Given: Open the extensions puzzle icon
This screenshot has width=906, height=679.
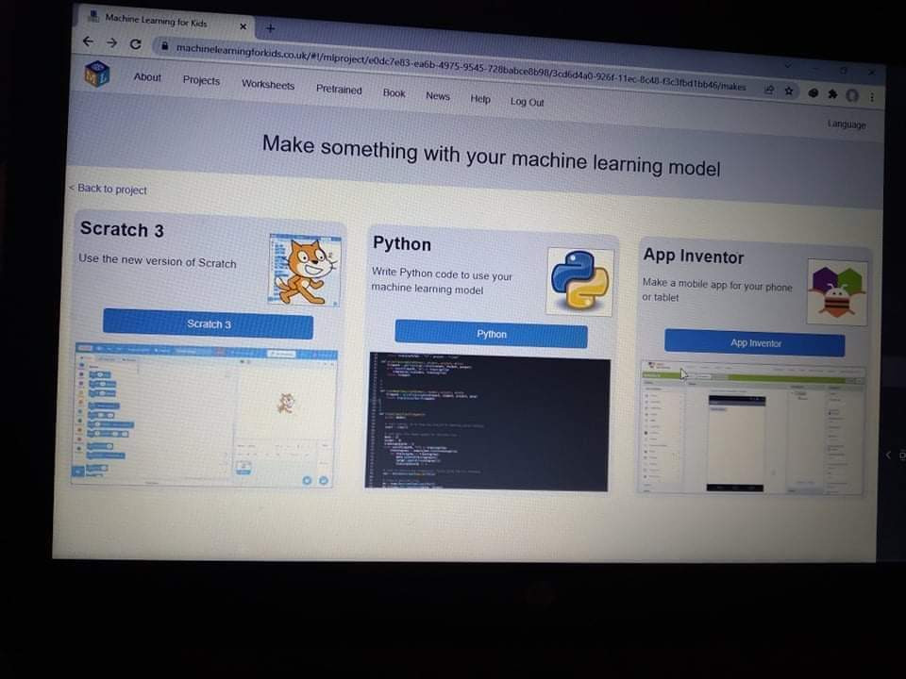Looking at the screenshot, I should click(832, 93).
